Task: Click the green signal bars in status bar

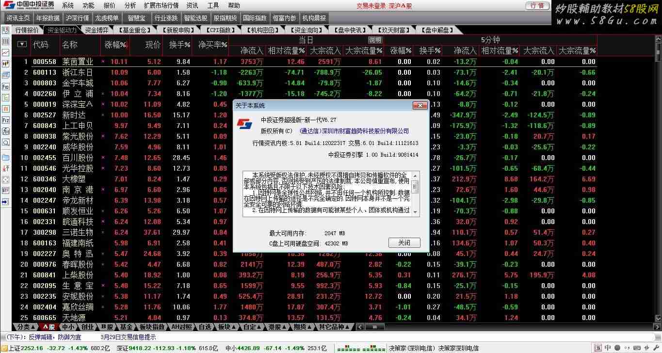Action: point(361,349)
